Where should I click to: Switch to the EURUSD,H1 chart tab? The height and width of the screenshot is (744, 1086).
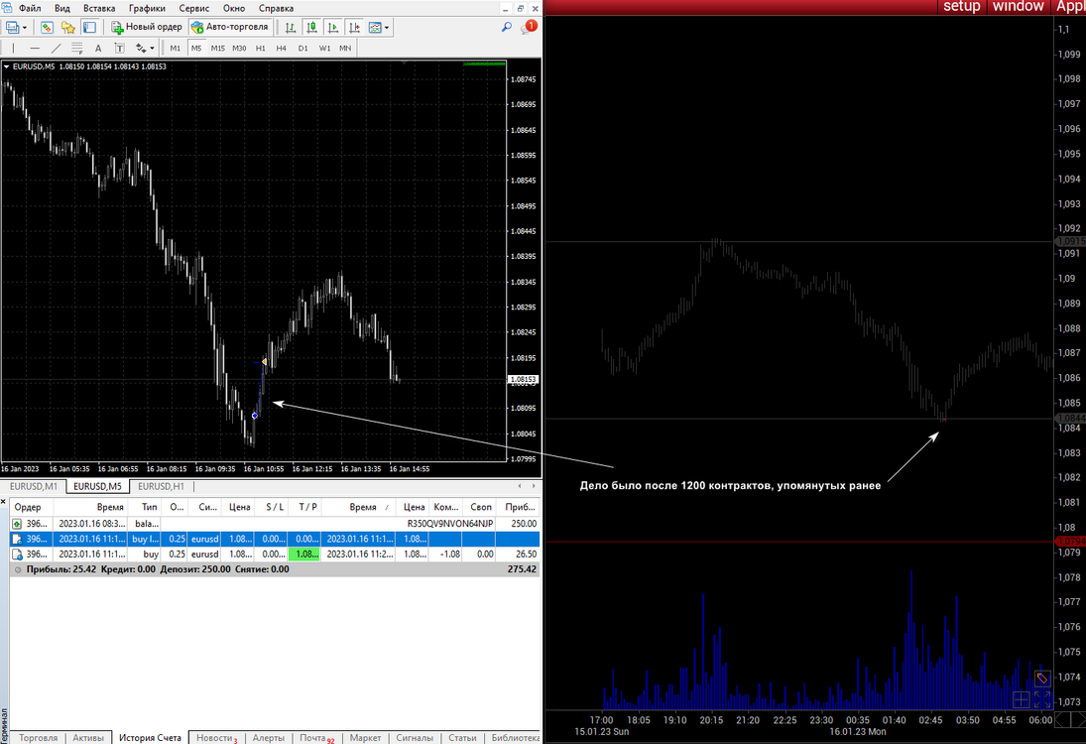[x=161, y=486]
